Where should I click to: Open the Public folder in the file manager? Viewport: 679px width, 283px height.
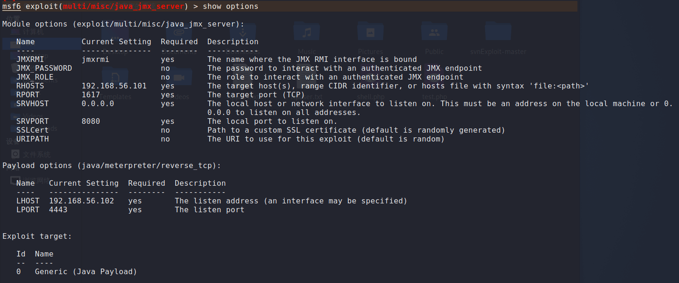coord(434,37)
